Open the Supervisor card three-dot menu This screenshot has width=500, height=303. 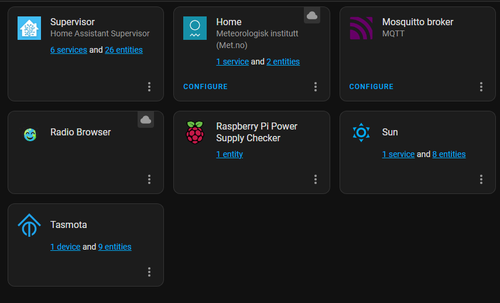tap(149, 87)
